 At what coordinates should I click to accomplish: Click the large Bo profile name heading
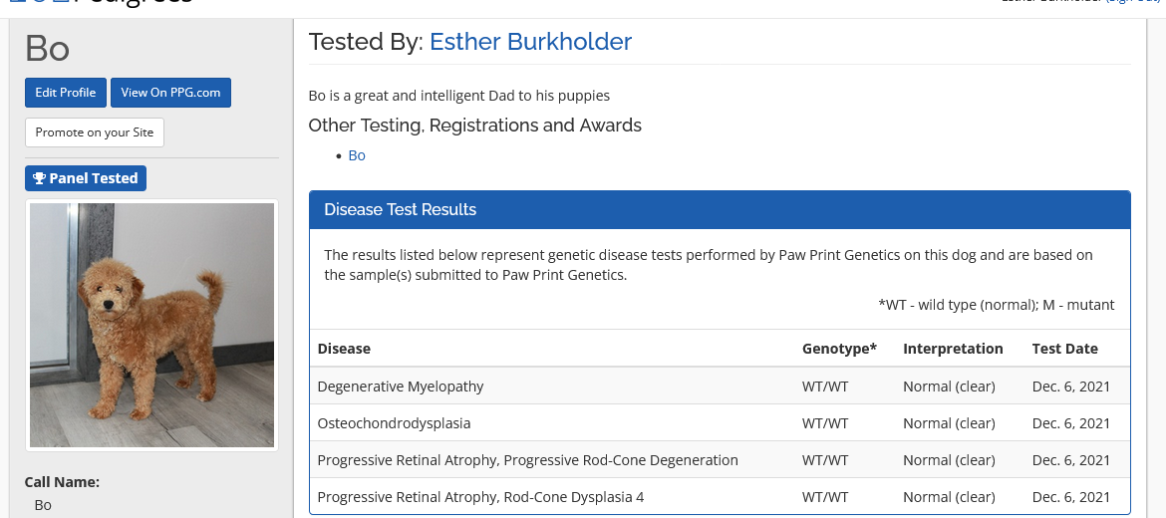48,49
